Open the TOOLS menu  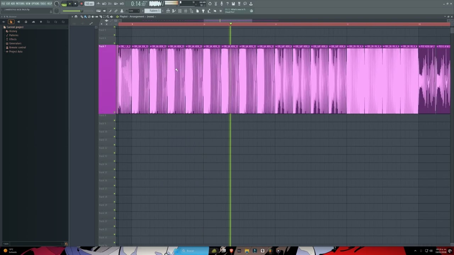tap(43, 4)
